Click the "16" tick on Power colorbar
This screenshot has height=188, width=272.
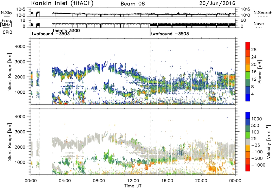pos(254,72)
